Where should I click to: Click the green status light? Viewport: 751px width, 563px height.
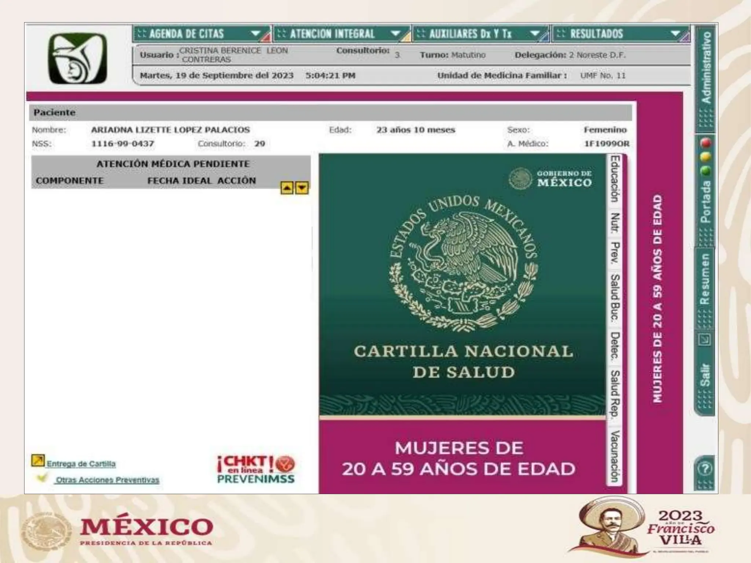[x=706, y=171]
